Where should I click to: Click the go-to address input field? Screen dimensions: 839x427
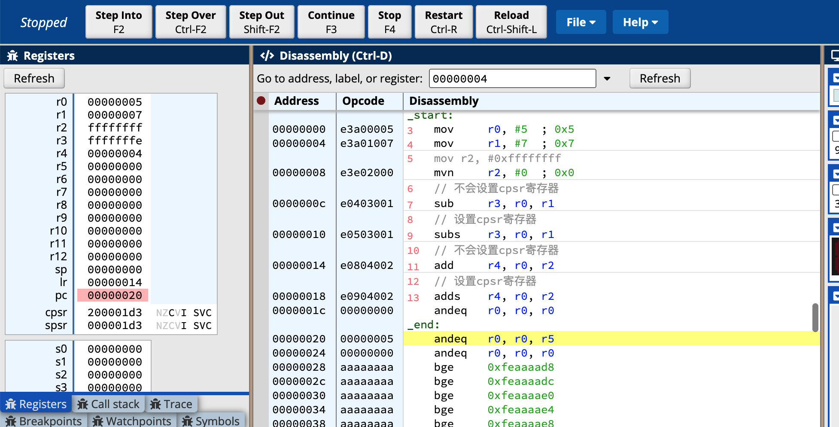(512, 79)
